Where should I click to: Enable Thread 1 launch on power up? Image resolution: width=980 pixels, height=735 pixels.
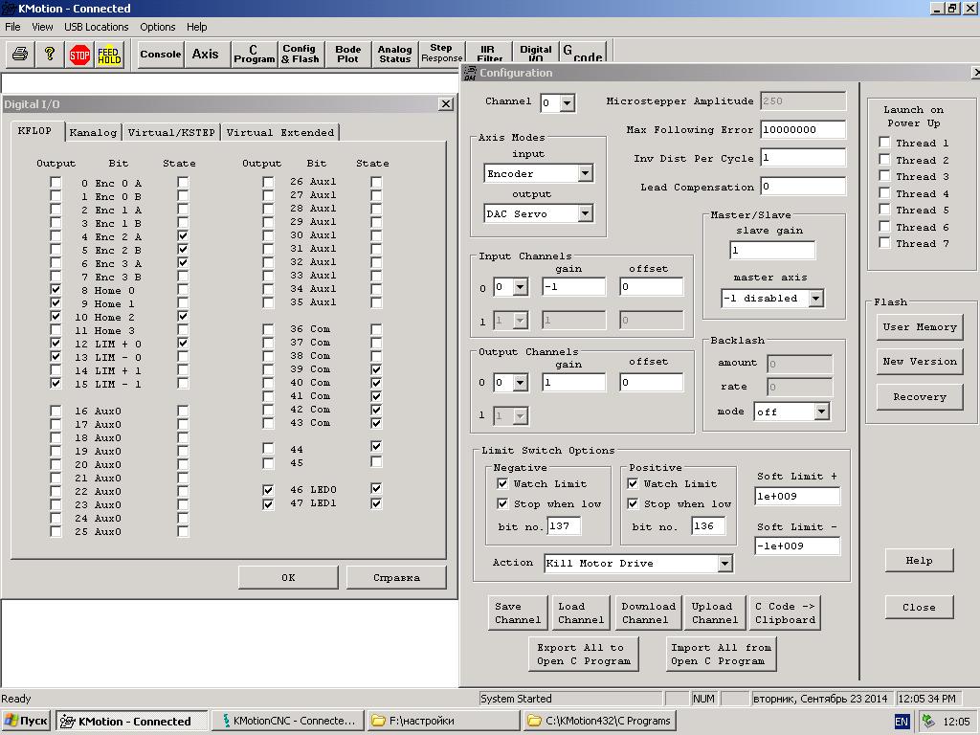pyautogui.click(x=884, y=143)
